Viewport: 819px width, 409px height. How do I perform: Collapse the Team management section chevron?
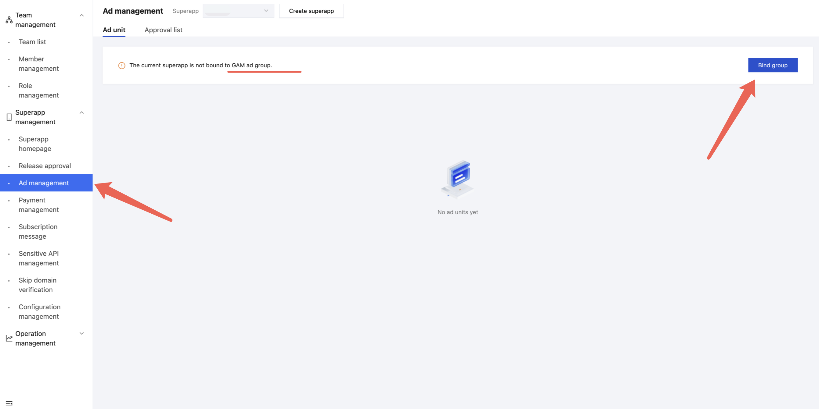click(x=82, y=15)
